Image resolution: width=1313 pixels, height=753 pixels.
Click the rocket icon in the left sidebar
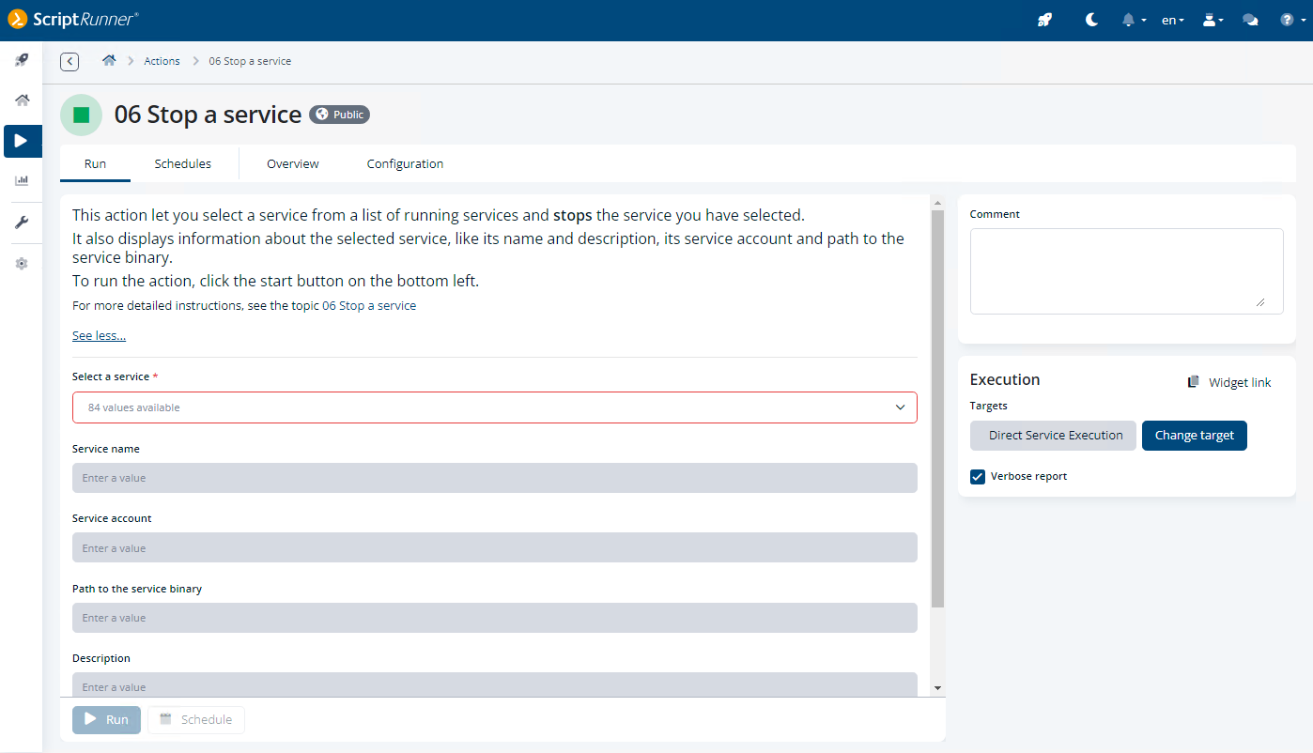[22, 60]
